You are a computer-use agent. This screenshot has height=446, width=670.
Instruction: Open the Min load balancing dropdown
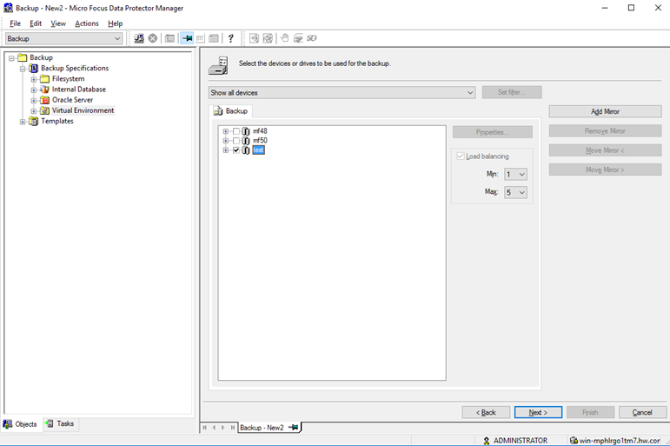click(x=515, y=175)
